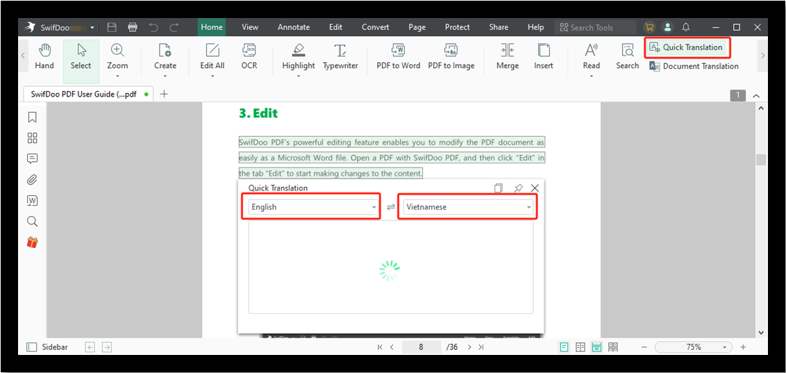Open the Search tool in ribbon
This screenshot has height=373, width=786.
tap(627, 56)
